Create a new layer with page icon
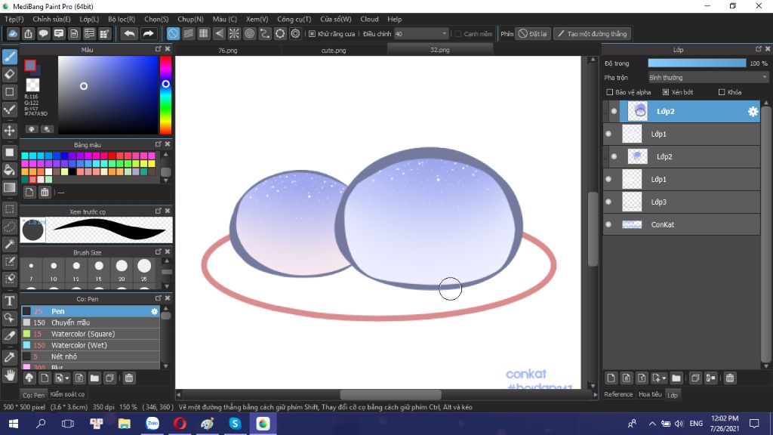The width and height of the screenshot is (773, 435). tap(611, 378)
